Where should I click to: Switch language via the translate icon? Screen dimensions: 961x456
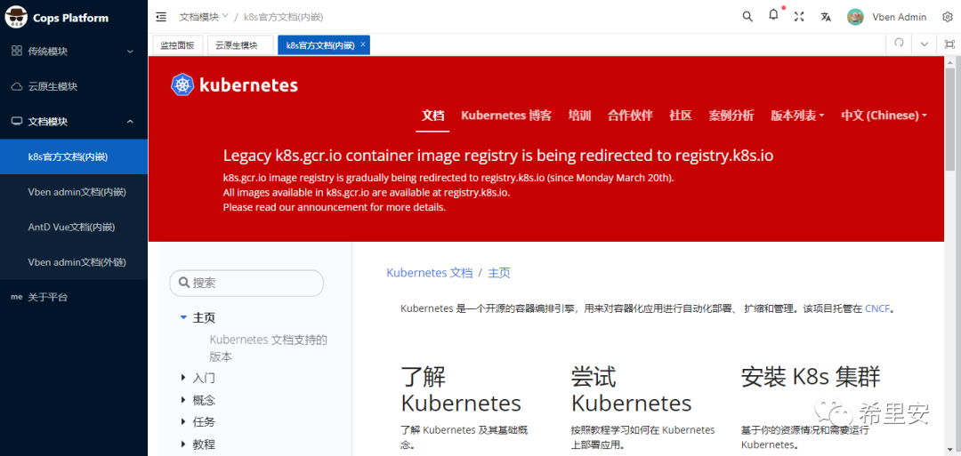click(826, 17)
